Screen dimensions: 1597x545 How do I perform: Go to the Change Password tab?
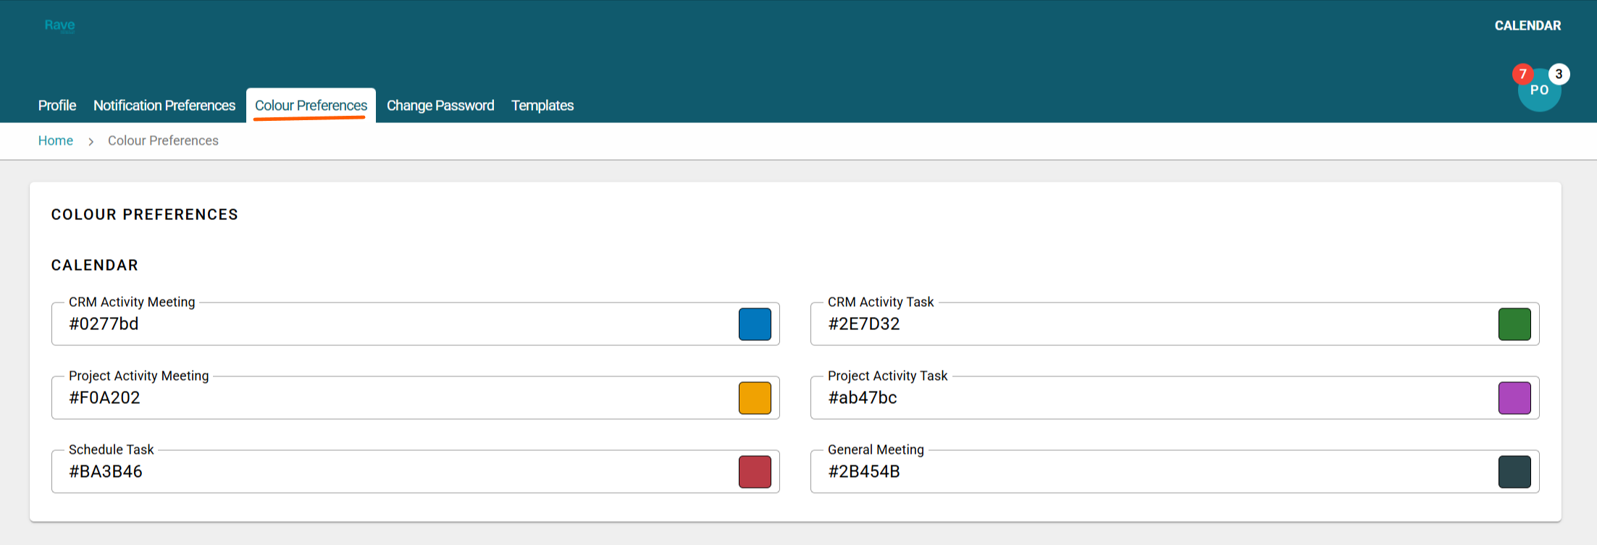coord(440,106)
